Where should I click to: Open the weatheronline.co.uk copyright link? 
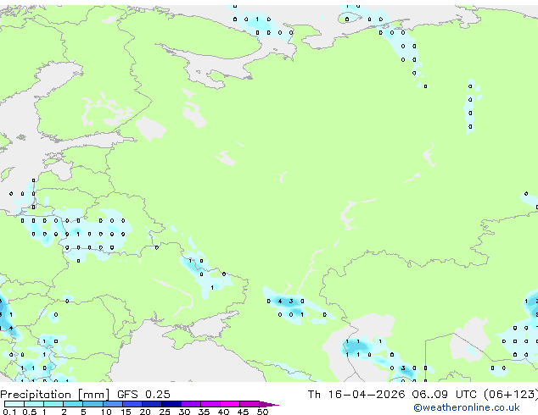467,407
